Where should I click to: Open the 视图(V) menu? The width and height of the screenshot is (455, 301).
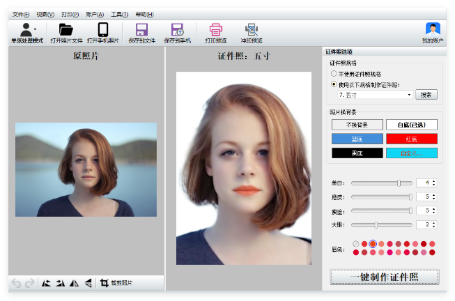[x=45, y=14]
